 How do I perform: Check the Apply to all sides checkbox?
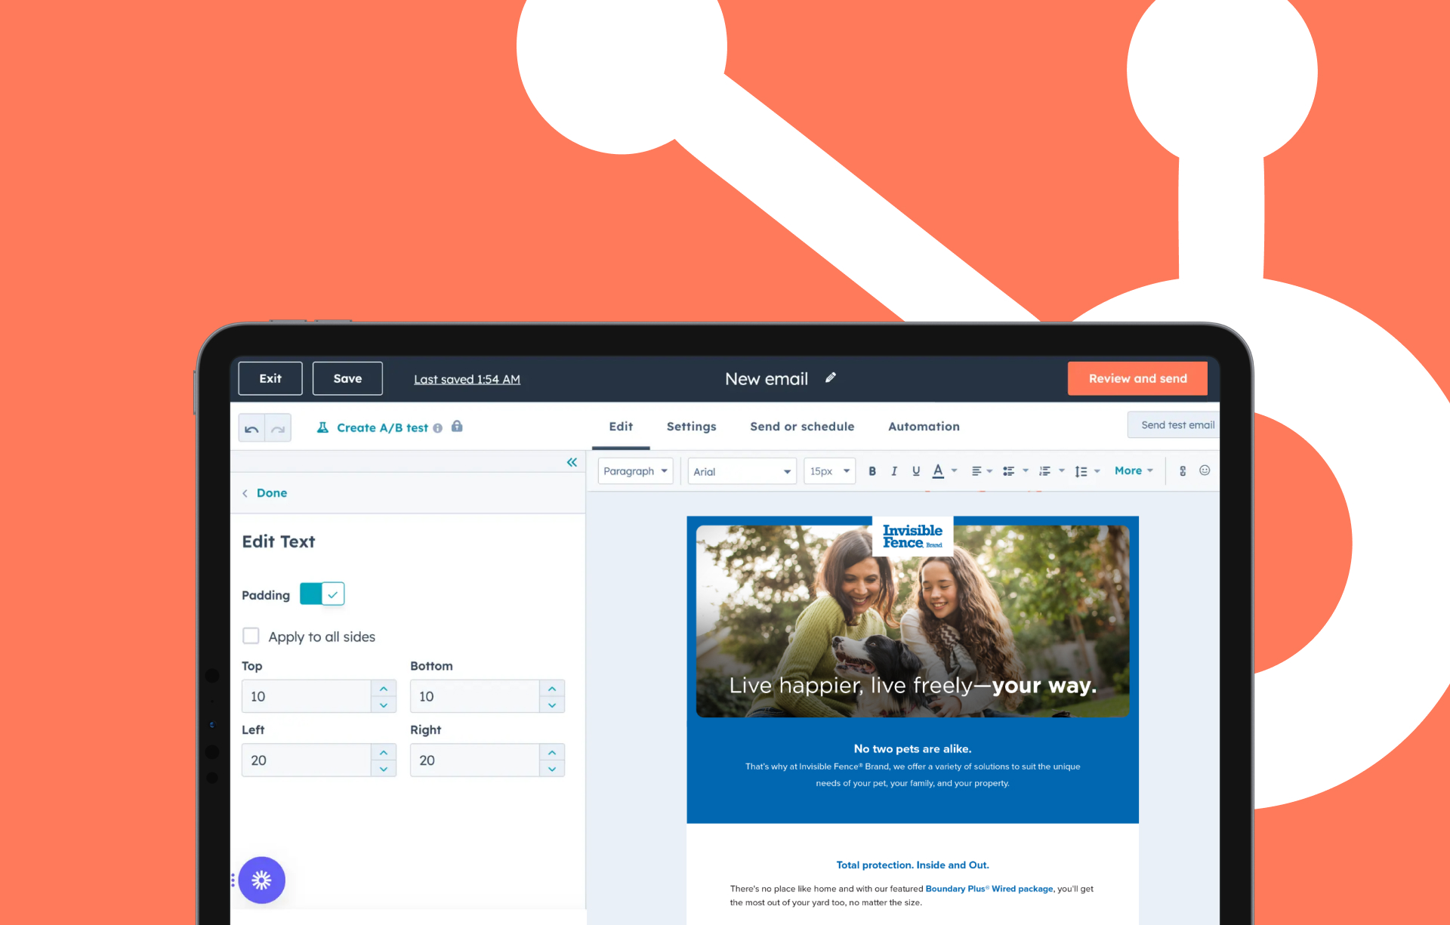pos(251,636)
